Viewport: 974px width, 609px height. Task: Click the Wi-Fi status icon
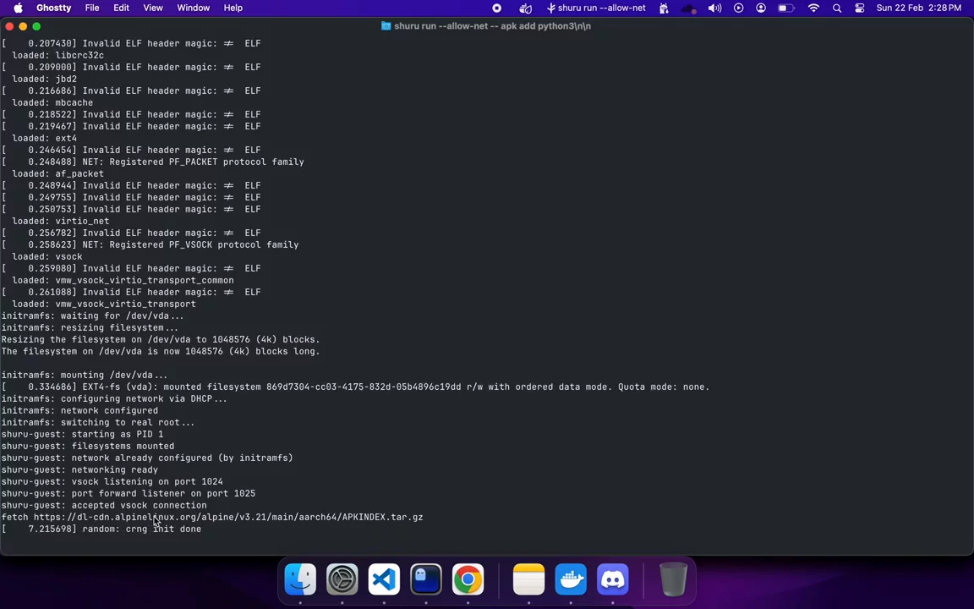813,8
